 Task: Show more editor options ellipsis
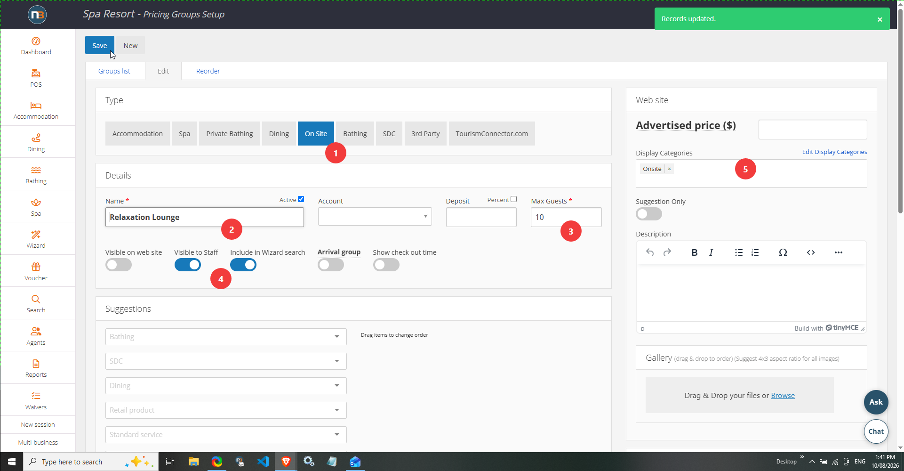(x=838, y=252)
